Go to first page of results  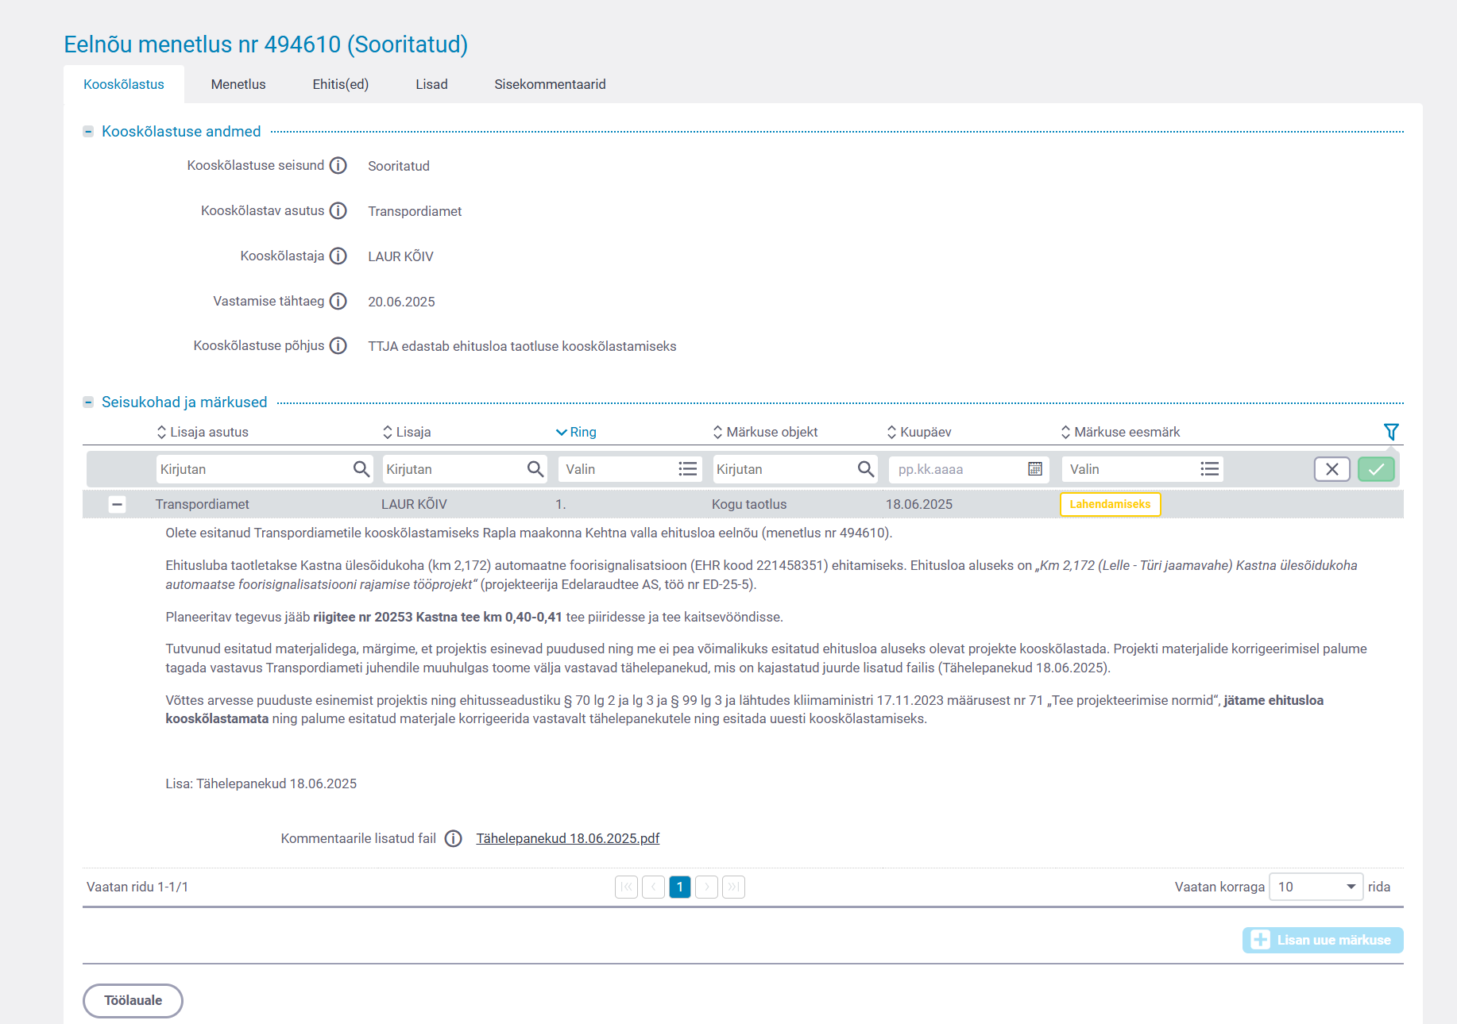pyautogui.click(x=627, y=887)
